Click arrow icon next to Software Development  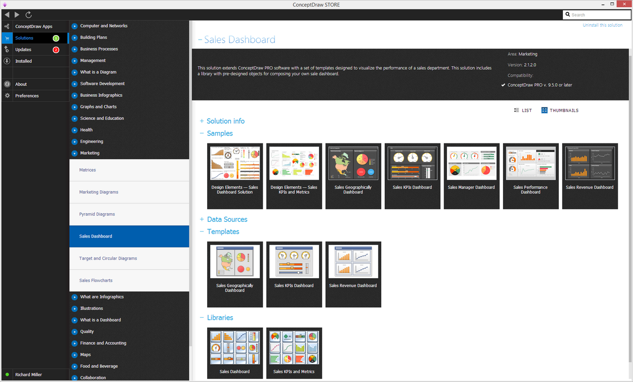click(75, 84)
